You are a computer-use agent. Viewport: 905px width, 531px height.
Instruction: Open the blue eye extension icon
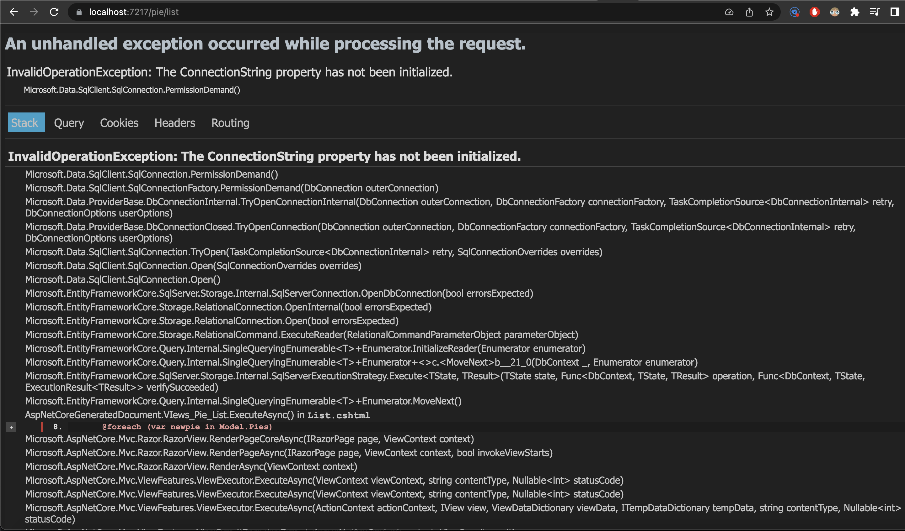[795, 12]
